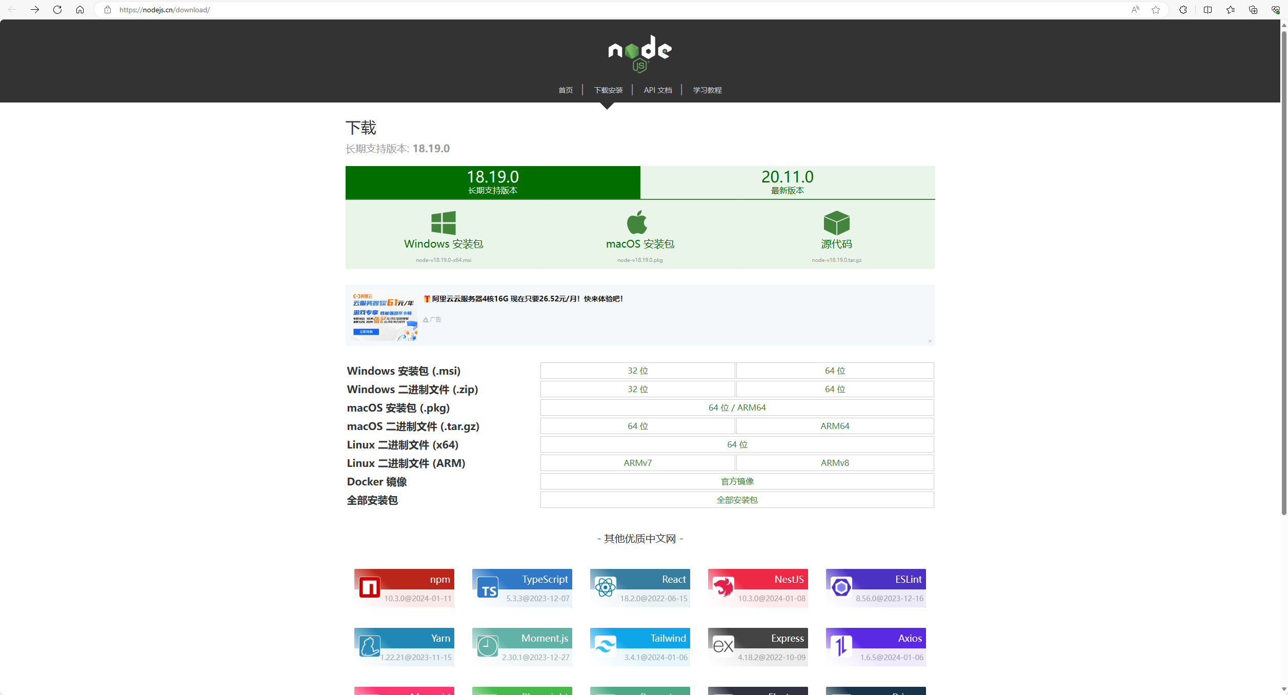Download Linux x64 64 位 binary
This screenshot has height=695, width=1288.
coord(737,444)
